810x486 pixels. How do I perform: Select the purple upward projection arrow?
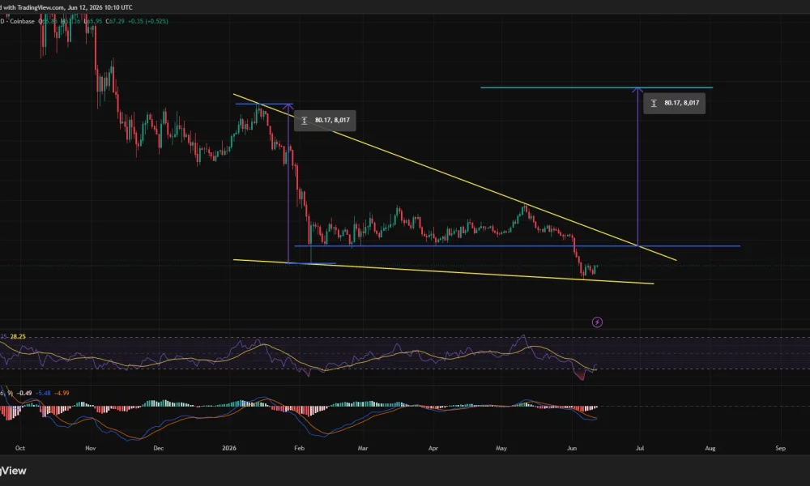[x=638, y=166]
